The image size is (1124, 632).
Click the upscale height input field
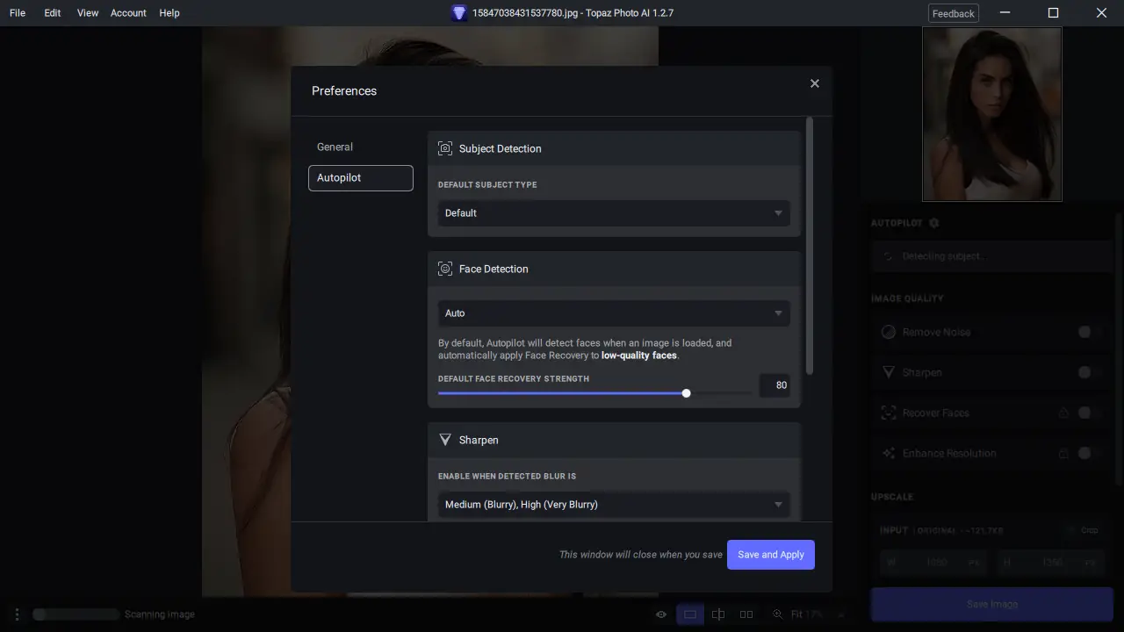(1050, 563)
